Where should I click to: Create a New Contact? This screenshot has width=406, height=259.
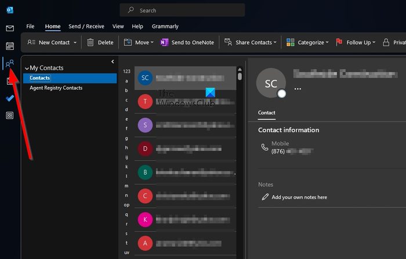coord(49,42)
